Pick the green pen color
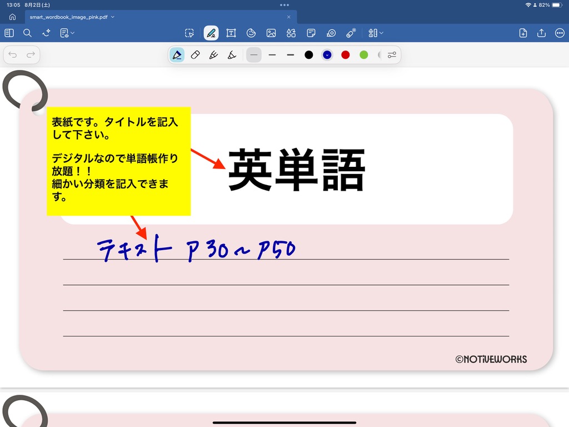569x427 pixels. click(x=363, y=55)
